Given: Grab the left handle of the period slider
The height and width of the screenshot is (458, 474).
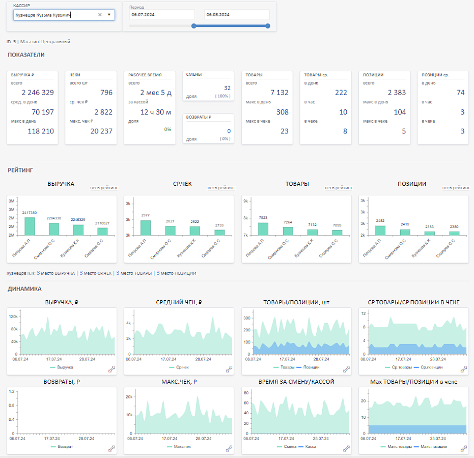Looking at the screenshot, I should pos(194,26).
